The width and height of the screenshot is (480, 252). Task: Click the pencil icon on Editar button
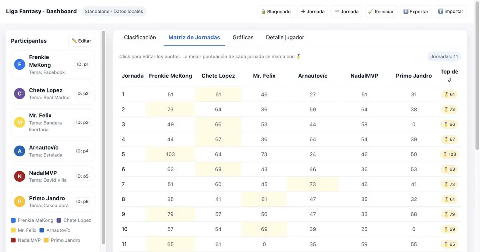(74, 41)
